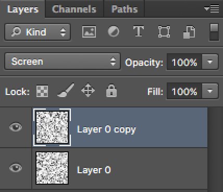The height and width of the screenshot is (192, 223).
Task: Switch to the Paths tab
Action: [125, 9]
